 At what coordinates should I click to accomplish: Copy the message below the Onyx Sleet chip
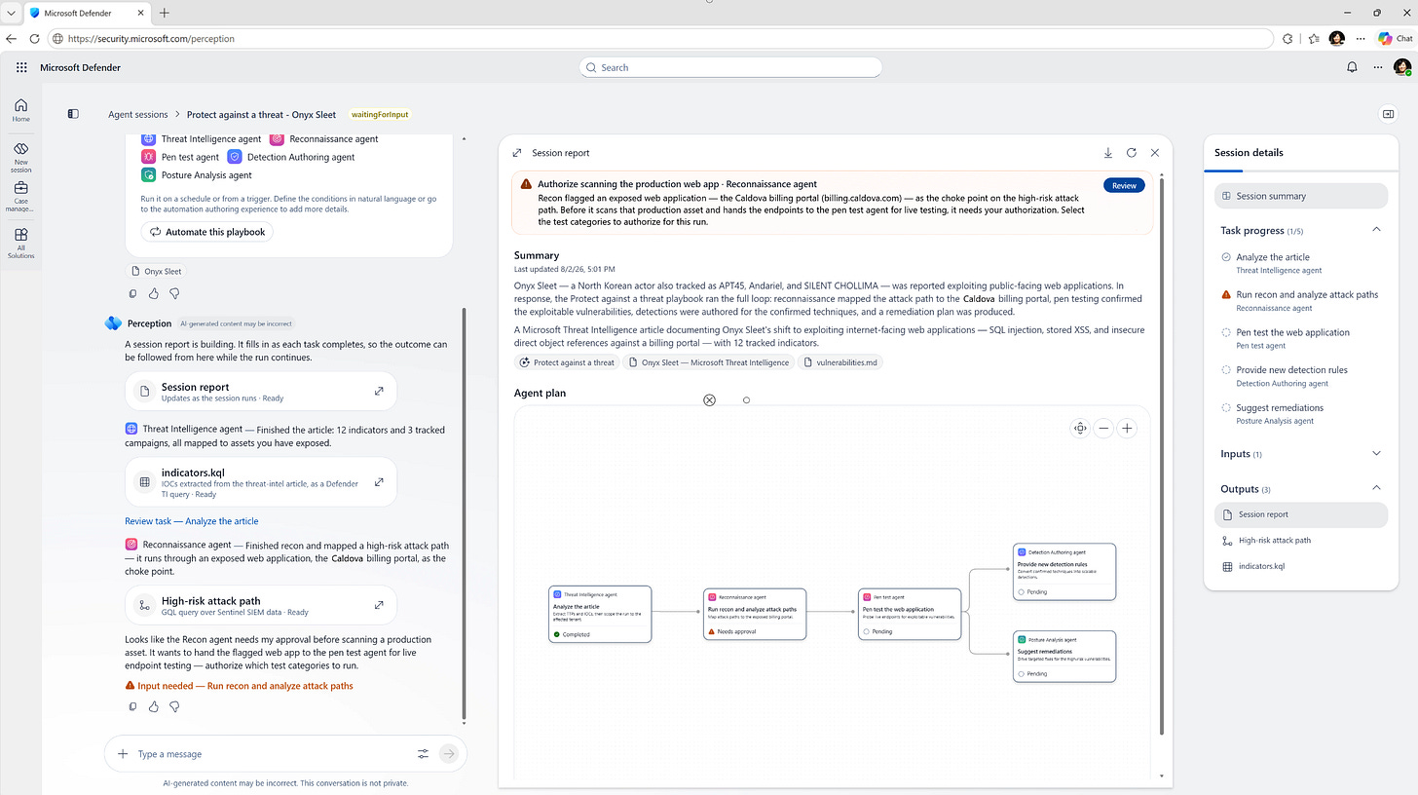coord(133,293)
